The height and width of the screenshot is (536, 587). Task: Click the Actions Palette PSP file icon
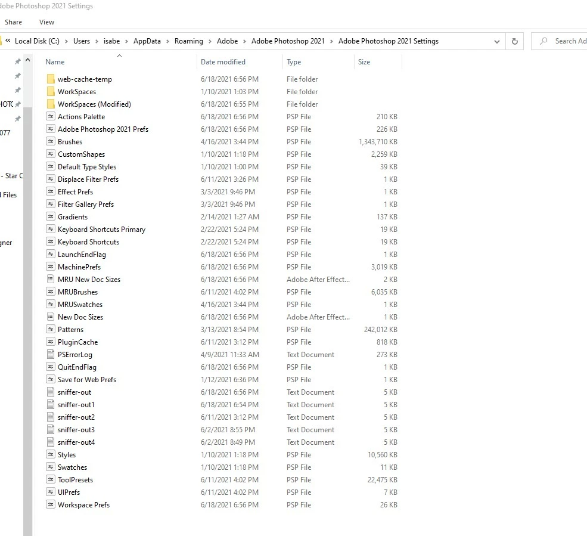pos(51,116)
